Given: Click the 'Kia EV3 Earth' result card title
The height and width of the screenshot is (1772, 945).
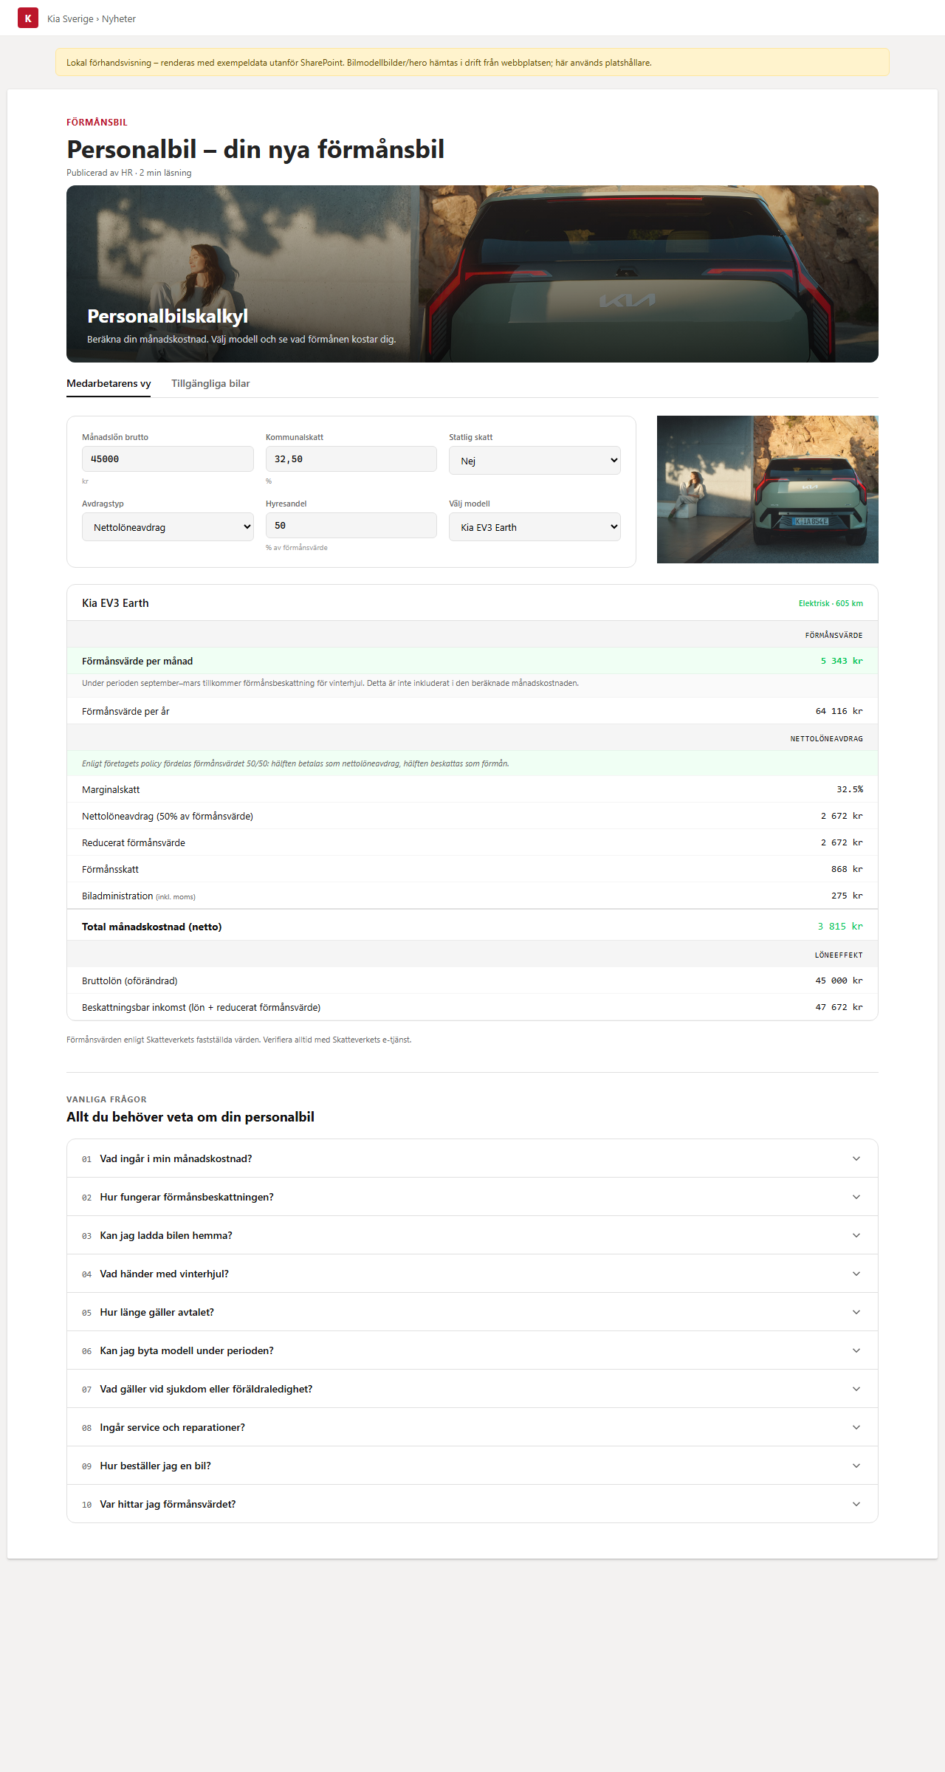Looking at the screenshot, I should pyautogui.click(x=115, y=603).
